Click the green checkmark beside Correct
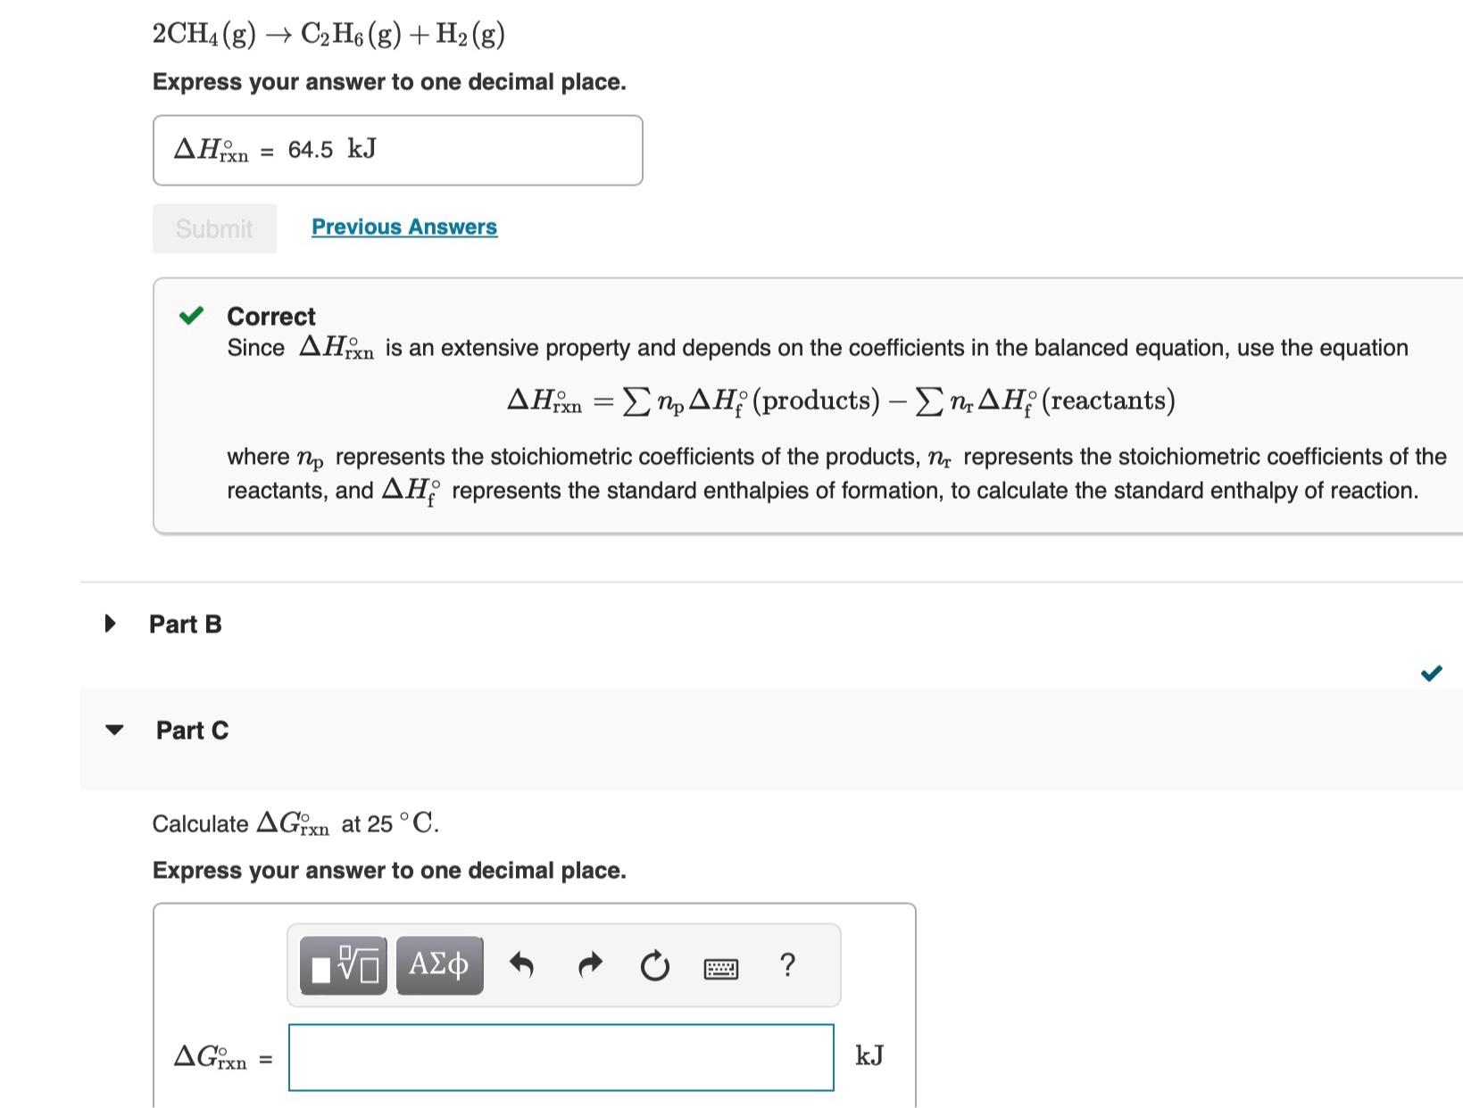This screenshot has width=1463, height=1108. pyautogui.click(x=190, y=315)
